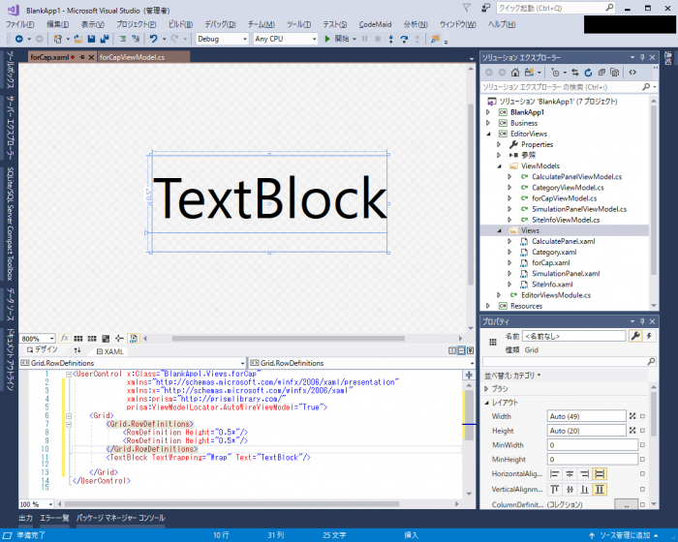Set Width to Auto using its toggle icon
The width and height of the screenshot is (678, 542).
tap(632, 416)
